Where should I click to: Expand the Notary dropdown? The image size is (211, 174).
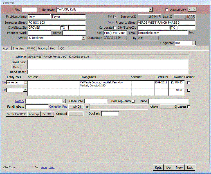pyautogui.click(x=63, y=101)
